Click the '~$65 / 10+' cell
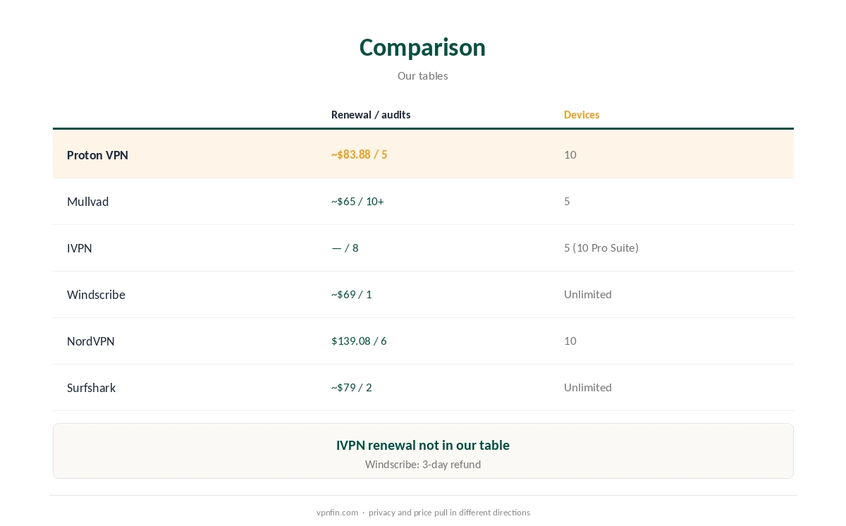The image size is (846, 526). [x=357, y=201]
